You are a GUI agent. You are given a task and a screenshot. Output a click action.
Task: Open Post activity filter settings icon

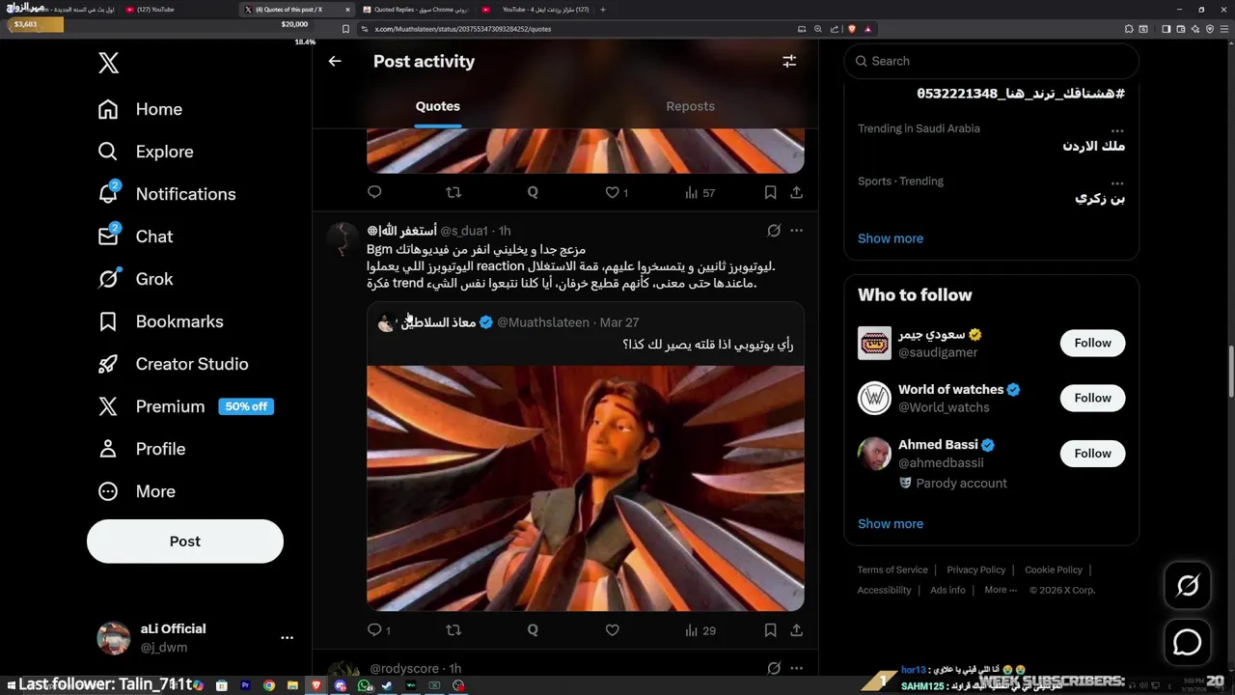(789, 61)
